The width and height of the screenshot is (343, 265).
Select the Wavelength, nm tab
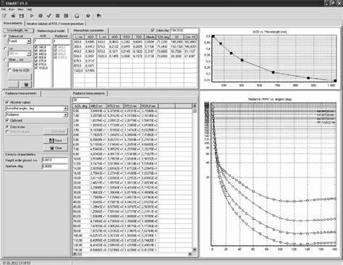pos(18,30)
